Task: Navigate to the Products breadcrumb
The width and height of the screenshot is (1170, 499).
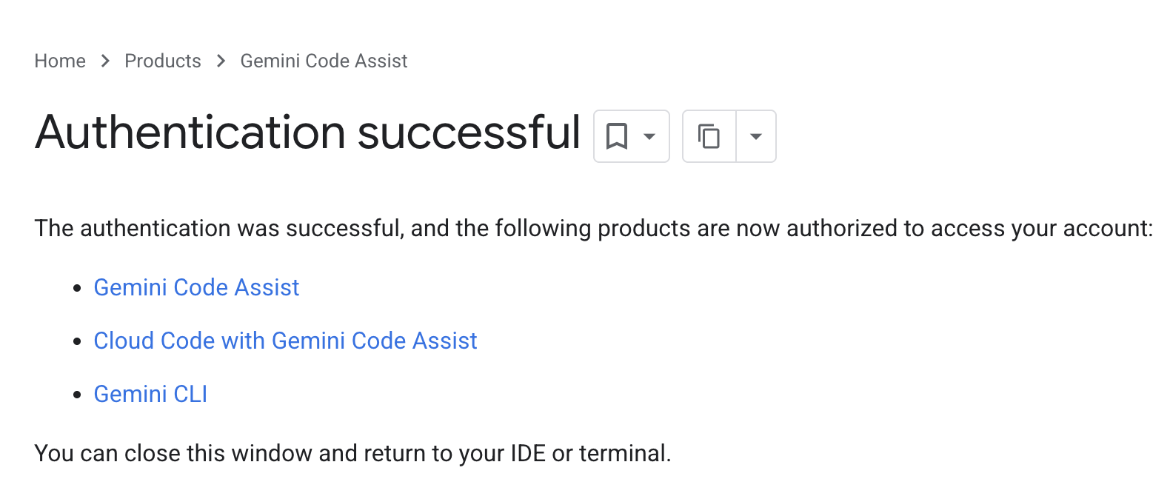Action: click(x=162, y=61)
